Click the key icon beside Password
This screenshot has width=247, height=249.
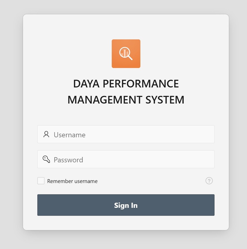[46, 159]
